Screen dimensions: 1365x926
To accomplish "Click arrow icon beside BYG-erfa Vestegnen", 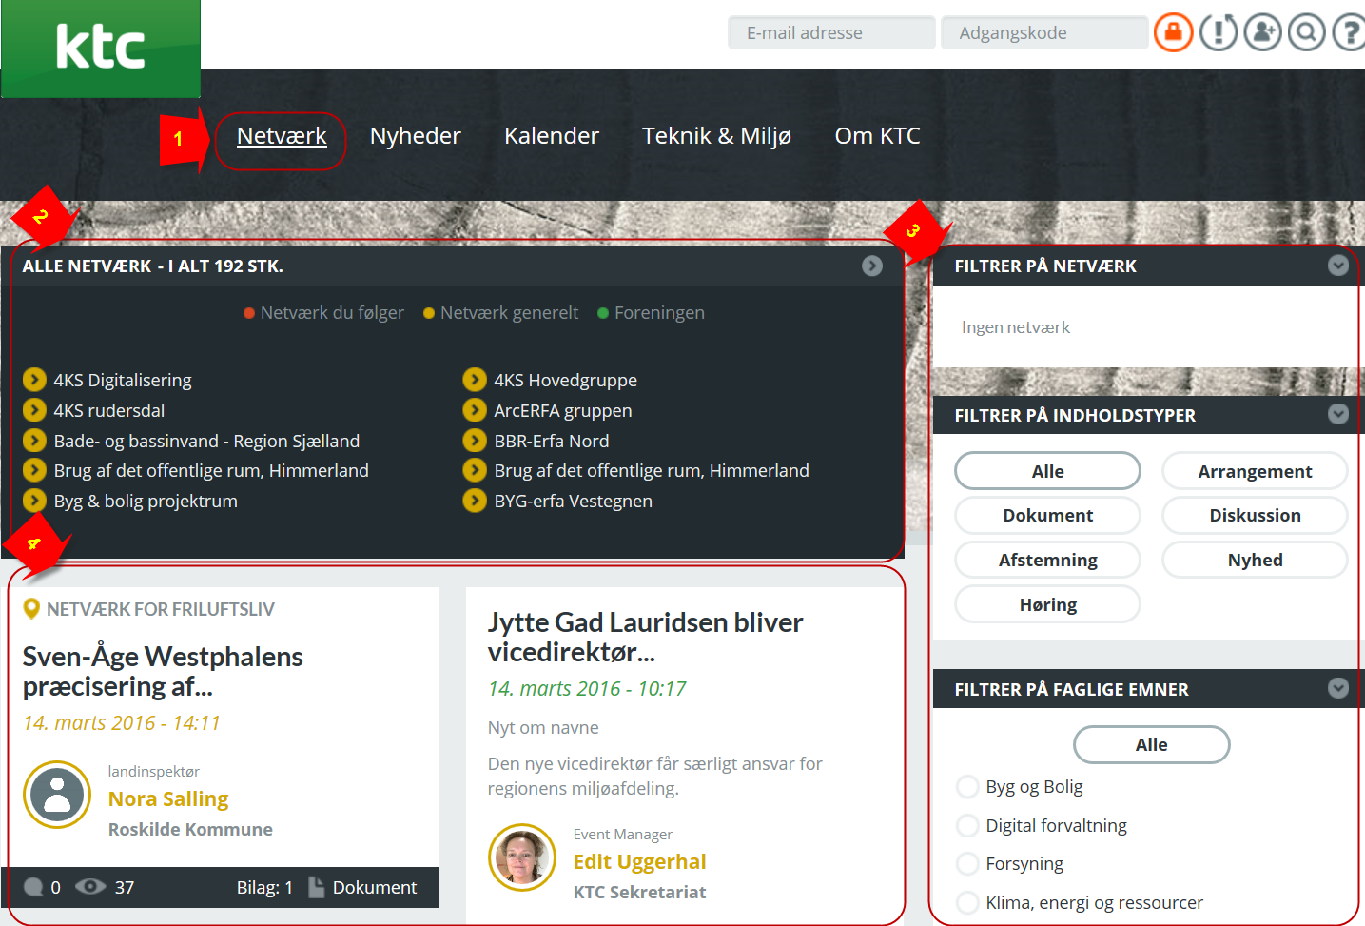I will 475,501.
